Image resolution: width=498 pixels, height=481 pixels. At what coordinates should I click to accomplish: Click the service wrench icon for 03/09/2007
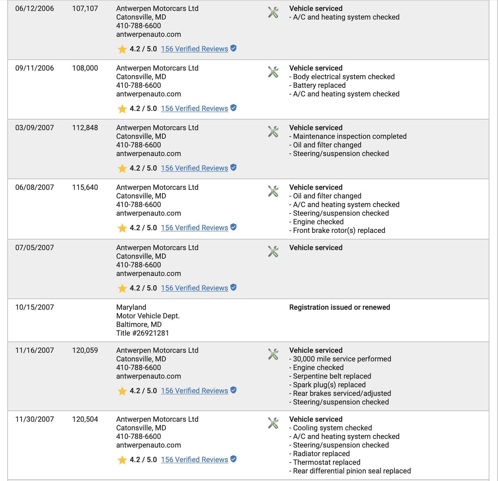(x=273, y=132)
